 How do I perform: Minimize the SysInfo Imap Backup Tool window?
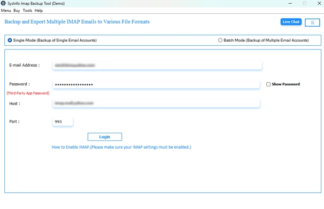pyautogui.click(x=290, y=3)
